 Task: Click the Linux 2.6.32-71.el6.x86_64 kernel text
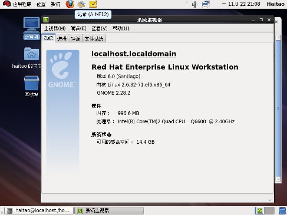tap(139, 85)
